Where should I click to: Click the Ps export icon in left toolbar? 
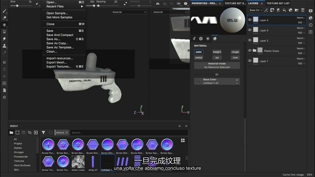(4, 83)
